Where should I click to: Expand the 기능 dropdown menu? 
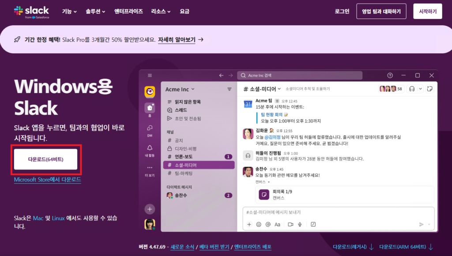69,11
